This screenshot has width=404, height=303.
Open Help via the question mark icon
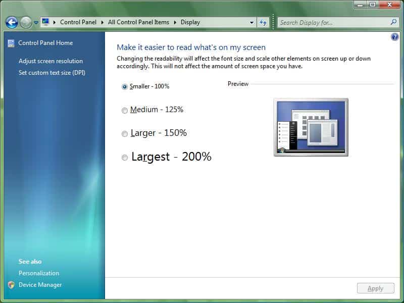point(394,37)
